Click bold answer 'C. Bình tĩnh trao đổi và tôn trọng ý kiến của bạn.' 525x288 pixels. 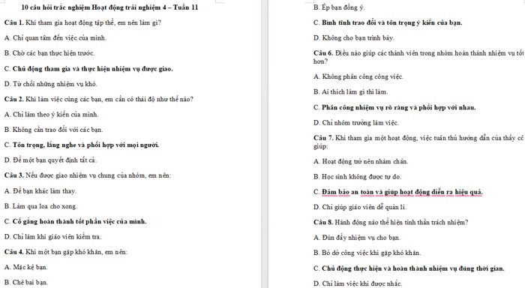point(388,22)
